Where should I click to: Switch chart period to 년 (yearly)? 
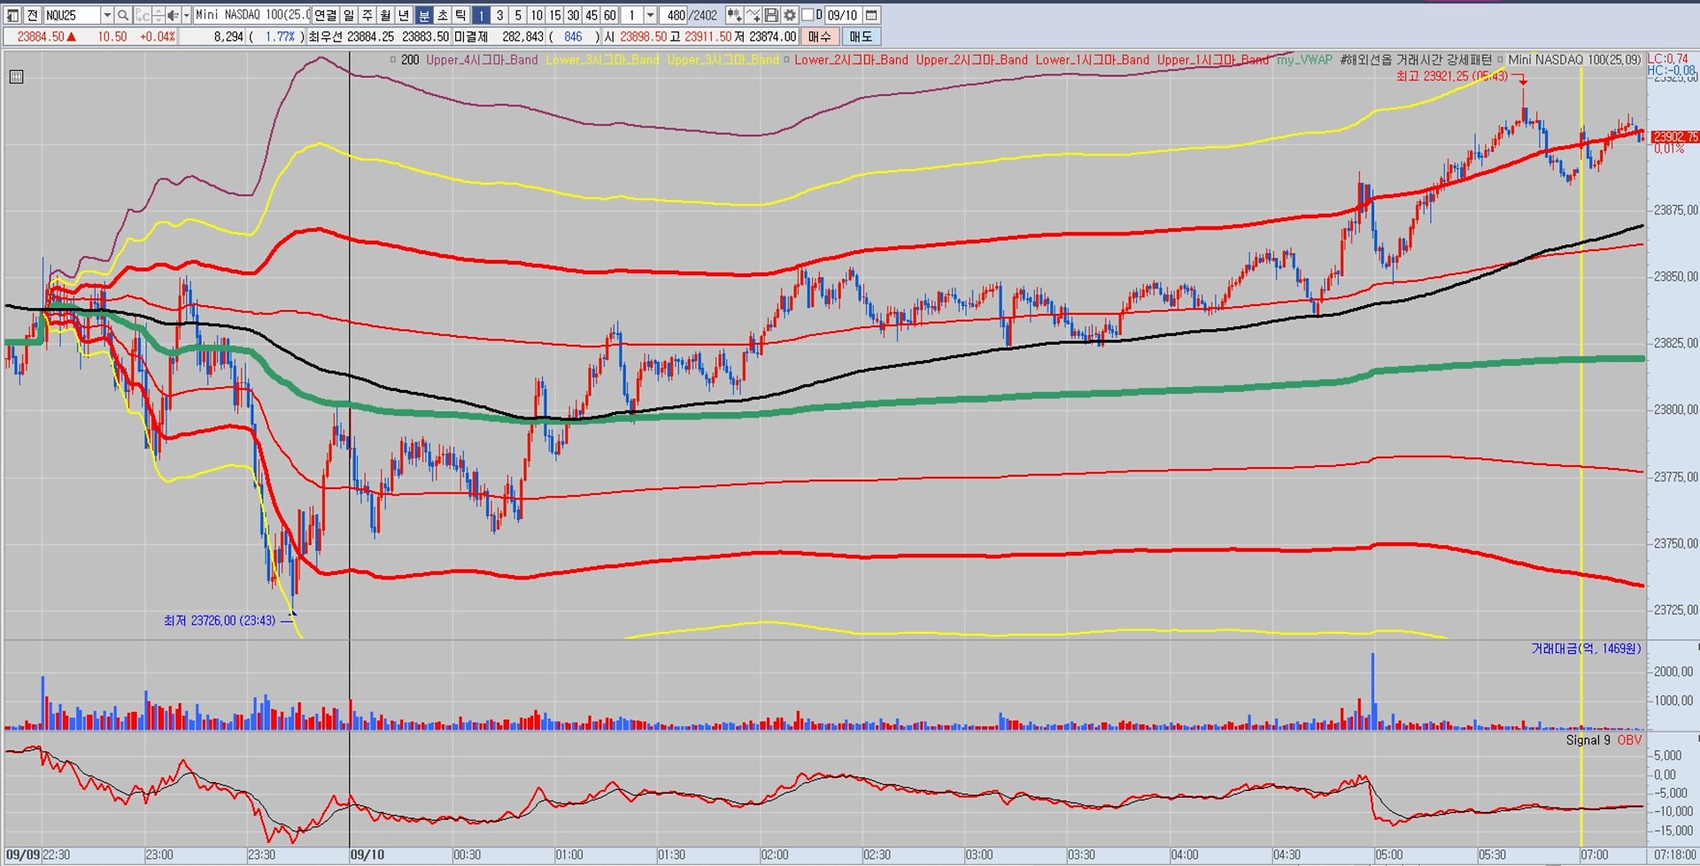pyautogui.click(x=405, y=15)
